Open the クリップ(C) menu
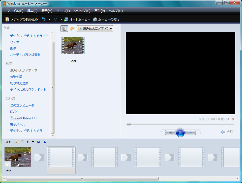 [x=82, y=11]
